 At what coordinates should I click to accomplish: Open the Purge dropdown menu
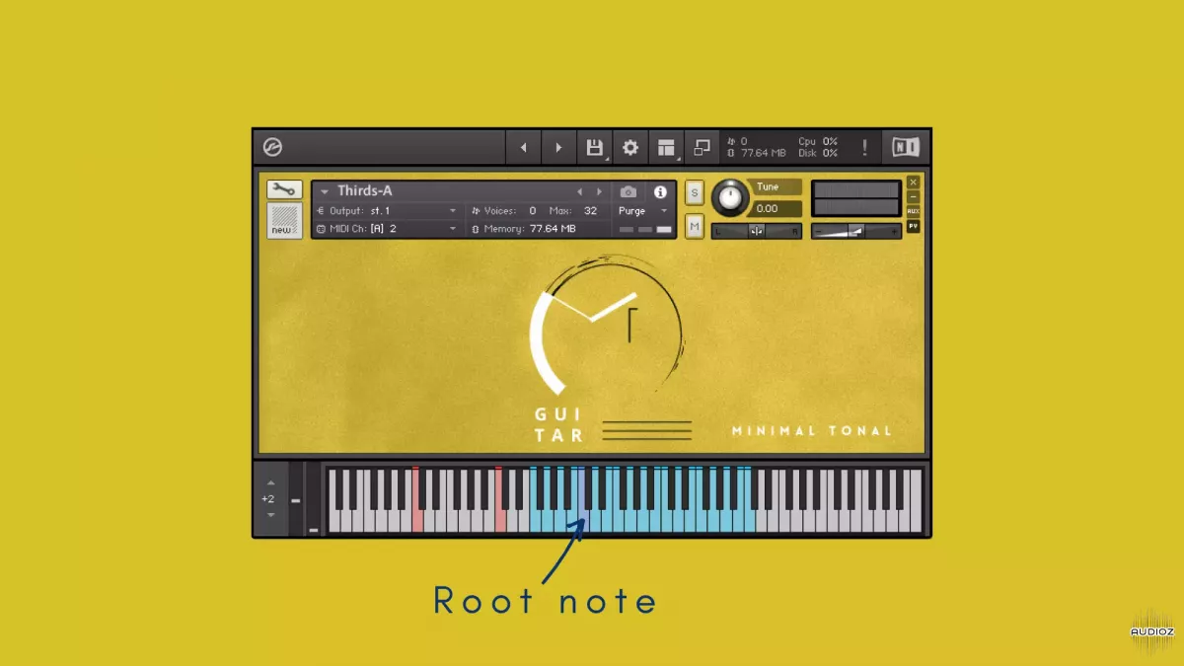pos(663,211)
